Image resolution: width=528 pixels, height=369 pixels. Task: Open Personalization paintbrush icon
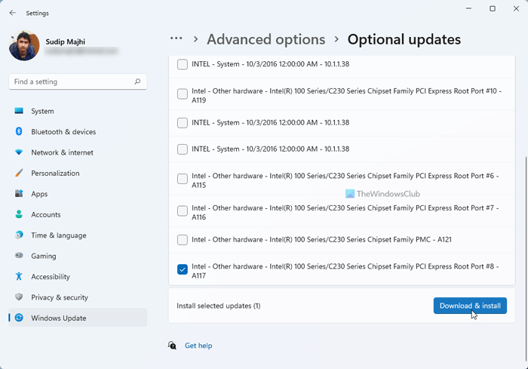[19, 173]
